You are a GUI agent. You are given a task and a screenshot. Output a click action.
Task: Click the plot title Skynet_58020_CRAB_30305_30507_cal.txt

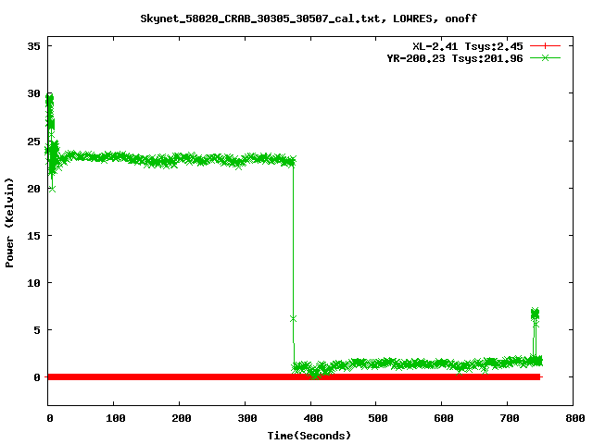[x=263, y=18]
